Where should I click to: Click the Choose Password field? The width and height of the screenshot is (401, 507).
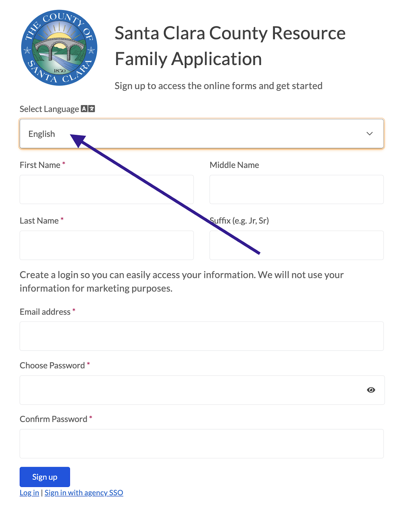point(190,390)
